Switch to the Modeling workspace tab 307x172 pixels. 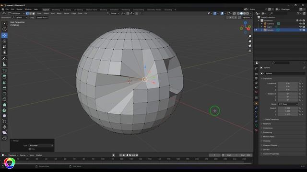56,10
